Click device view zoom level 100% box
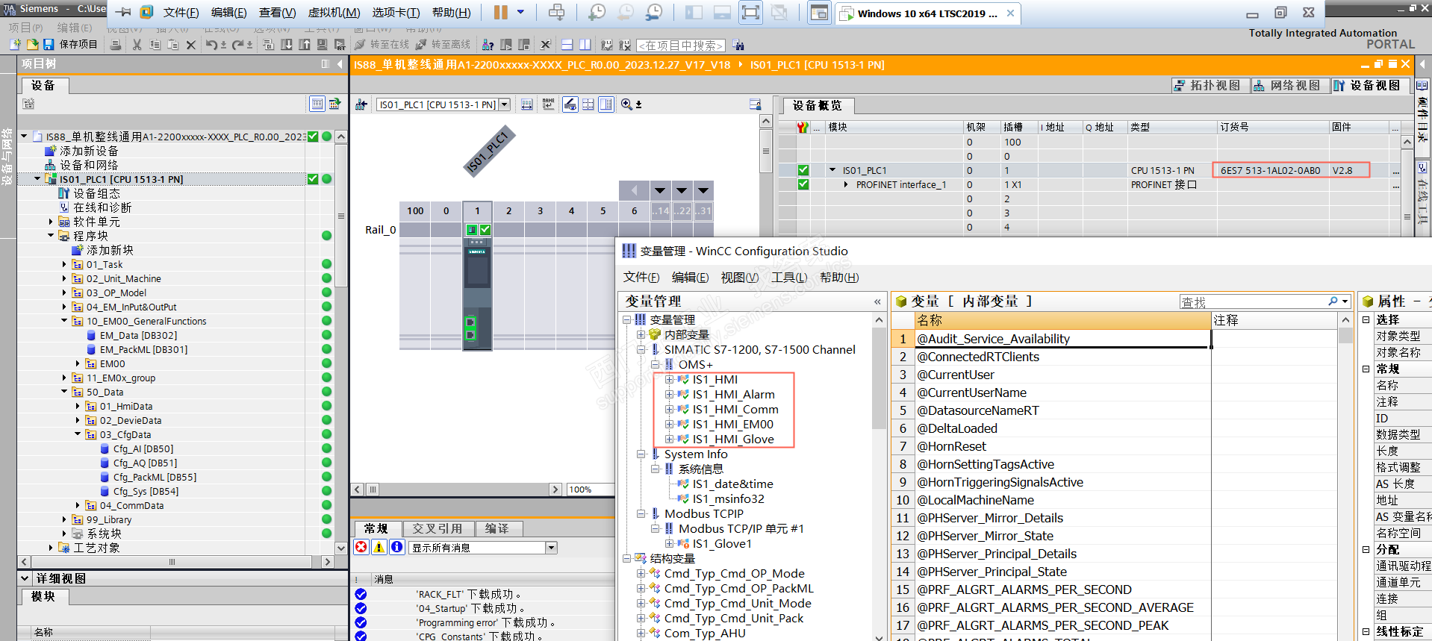 (x=589, y=490)
